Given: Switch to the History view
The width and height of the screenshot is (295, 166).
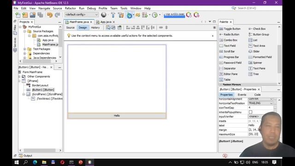Looking at the screenshot, I should tap(95, 28).
